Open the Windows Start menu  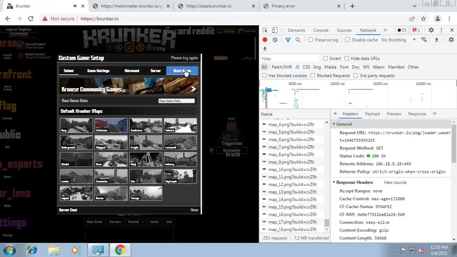pyautogui.click(x=9, y=250)
